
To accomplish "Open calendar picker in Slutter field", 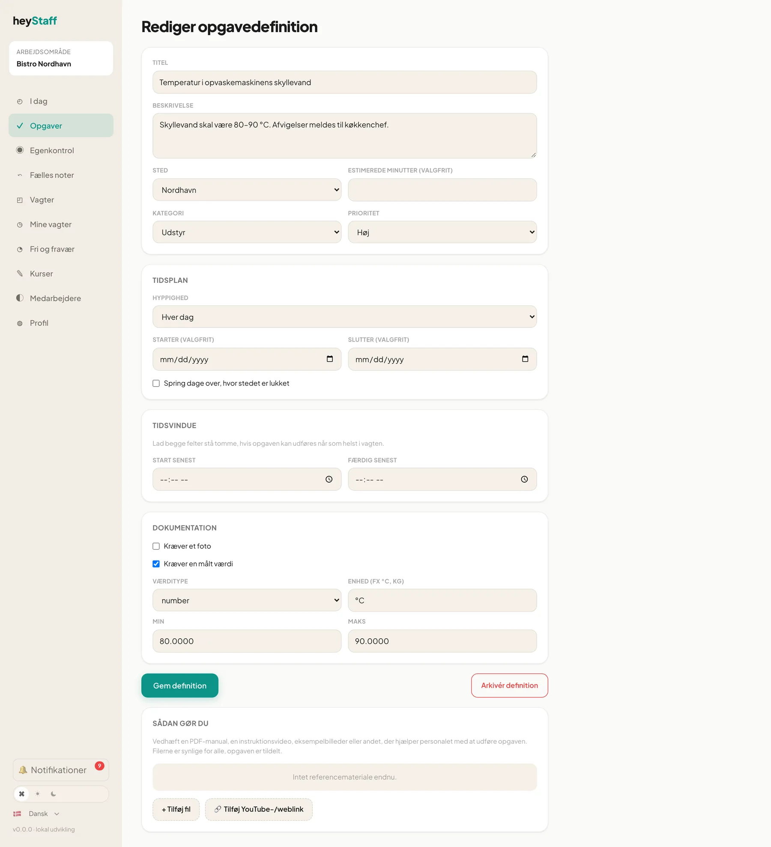I will click(x=525, y=359).
